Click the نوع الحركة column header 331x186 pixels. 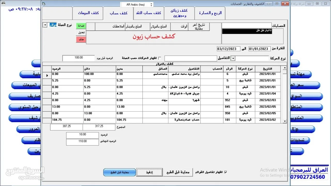click(x=245, y=69)
